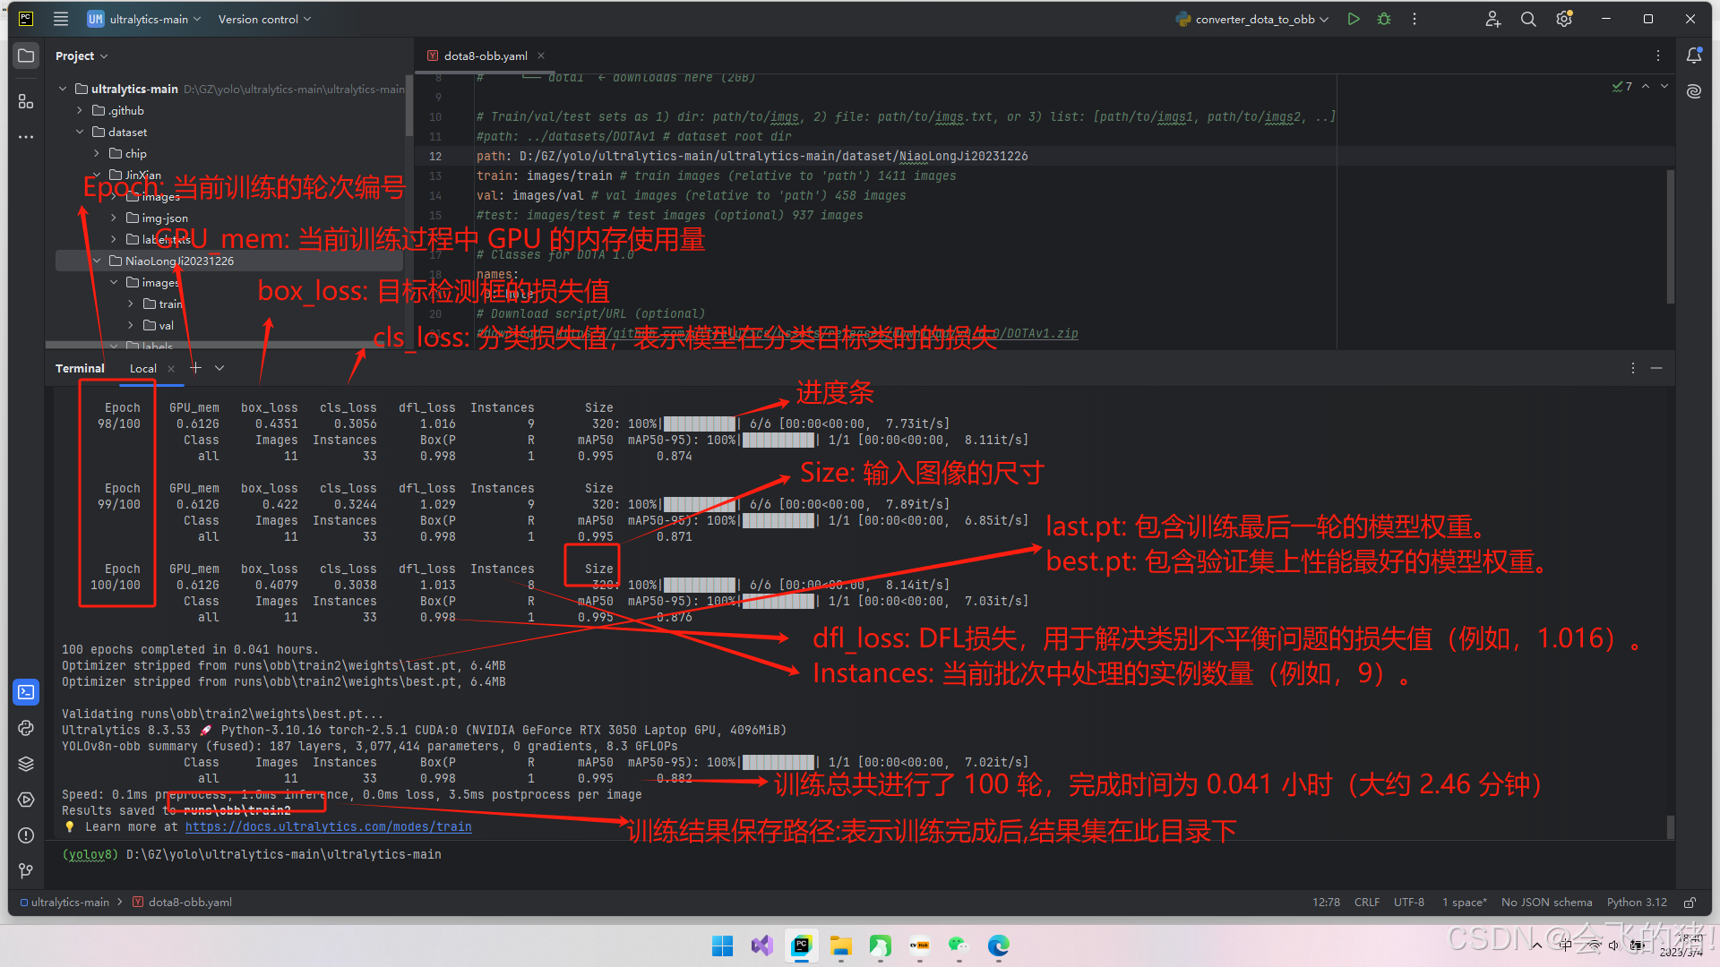1720x967 pixels.
Task: Click the Python 3.12 interpreter status button
Action: coord(1637,903)
